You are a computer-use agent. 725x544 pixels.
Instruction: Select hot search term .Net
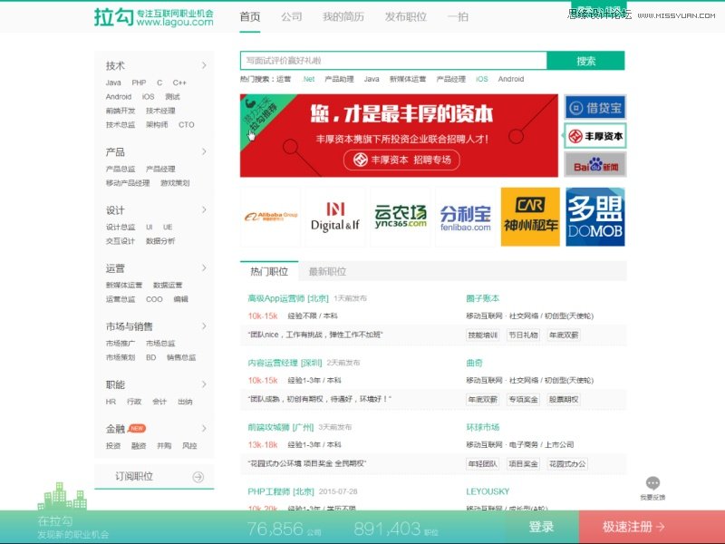click(308, 79)
